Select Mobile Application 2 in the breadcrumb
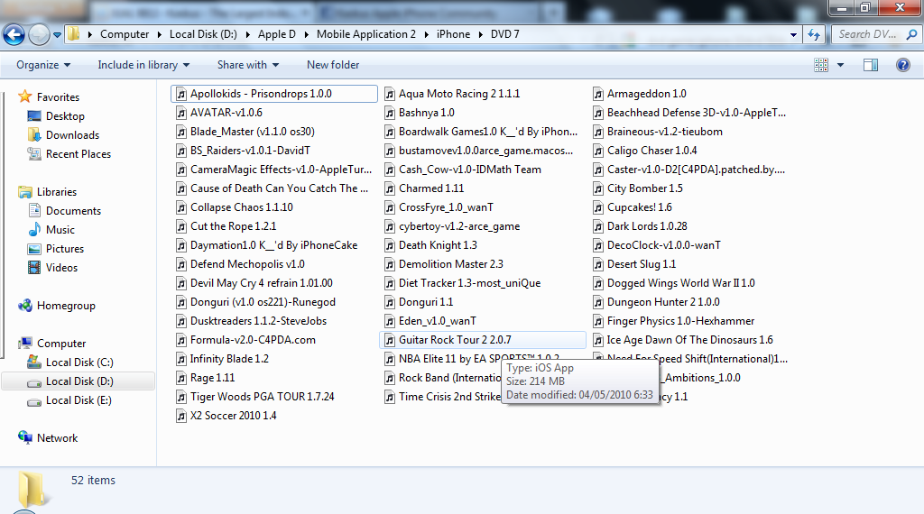 click(366, 34)
